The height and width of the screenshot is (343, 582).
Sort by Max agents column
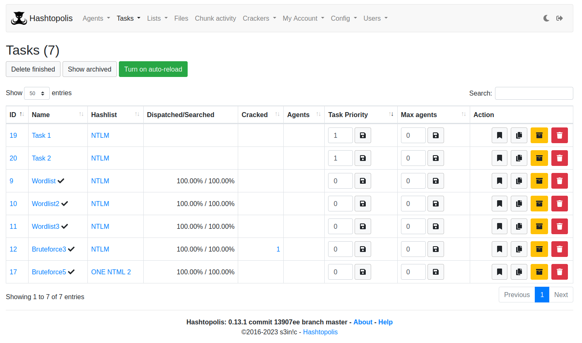(x=433, y=115)
